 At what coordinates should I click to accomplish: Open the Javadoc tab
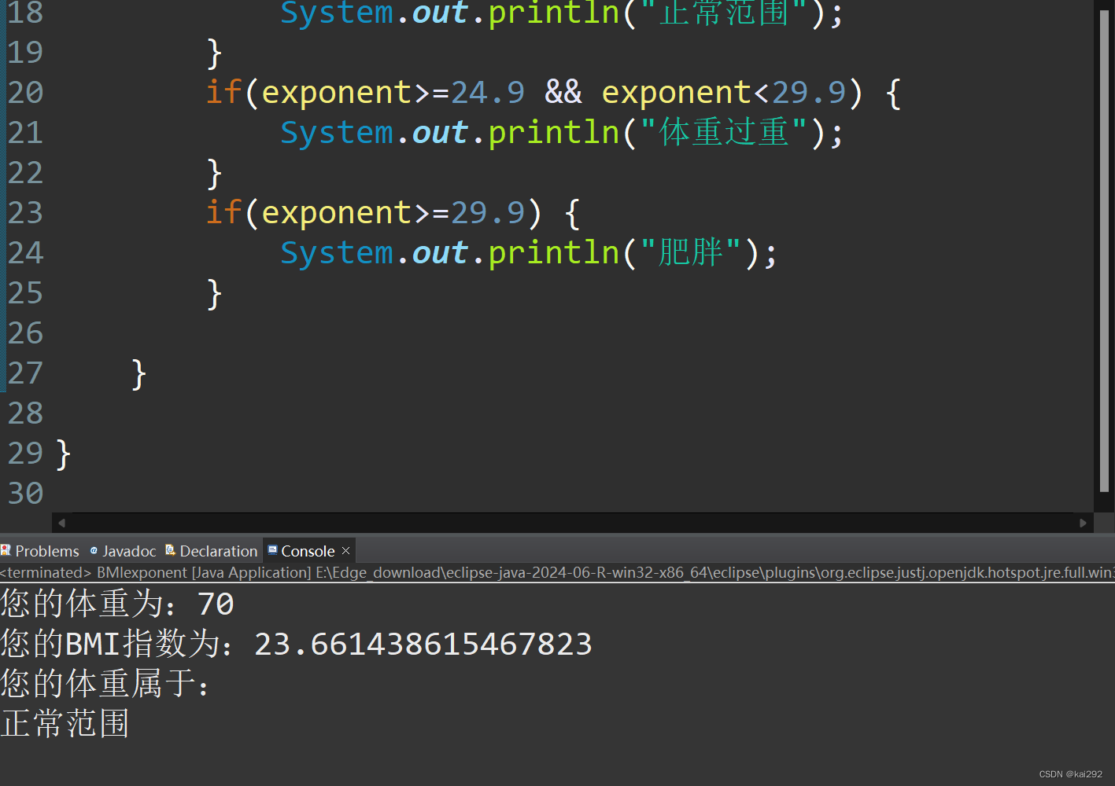123,551
